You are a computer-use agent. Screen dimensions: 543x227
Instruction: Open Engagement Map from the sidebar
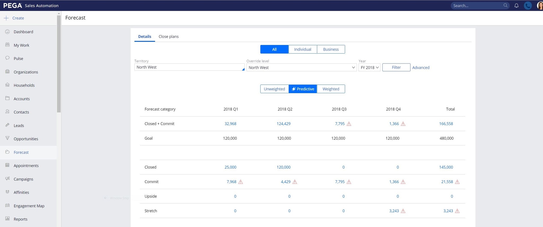click(29, 206)
